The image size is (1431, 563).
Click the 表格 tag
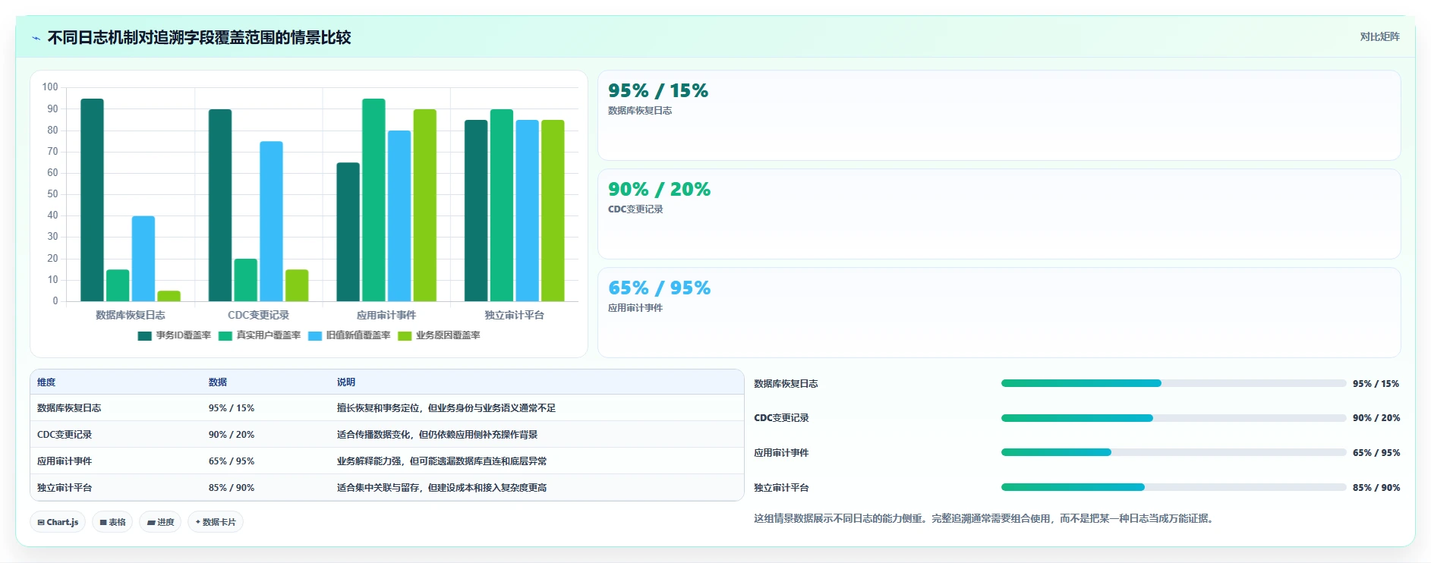[112, 522]
